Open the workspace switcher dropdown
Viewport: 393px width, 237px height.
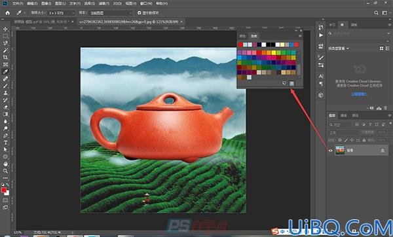click(x=384, y=13)
